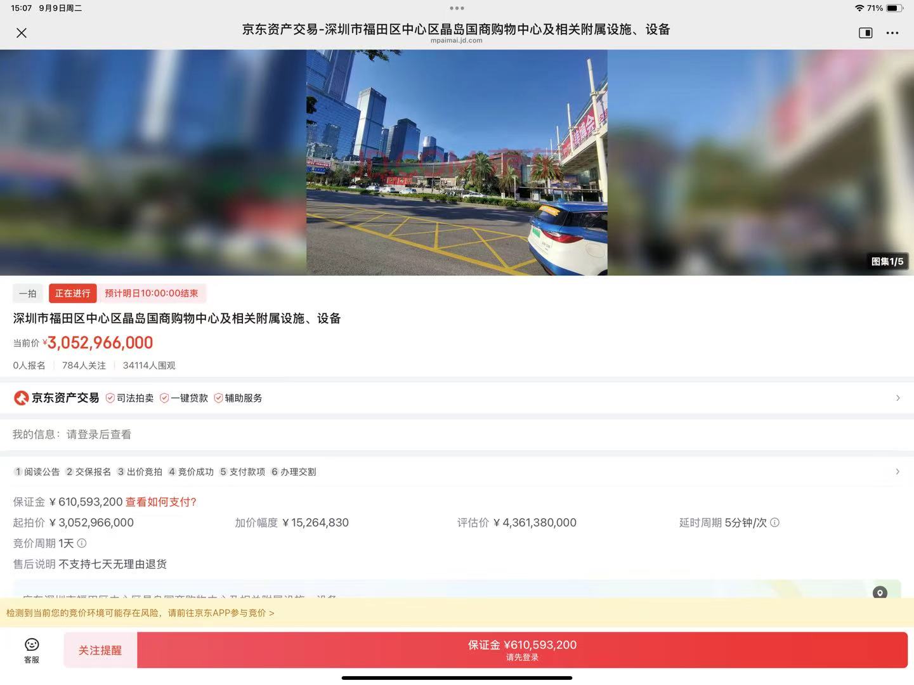Tap the 司法拍卖 check badge
This screenshot has width=914, height=685.
click(x=129, y=398)
